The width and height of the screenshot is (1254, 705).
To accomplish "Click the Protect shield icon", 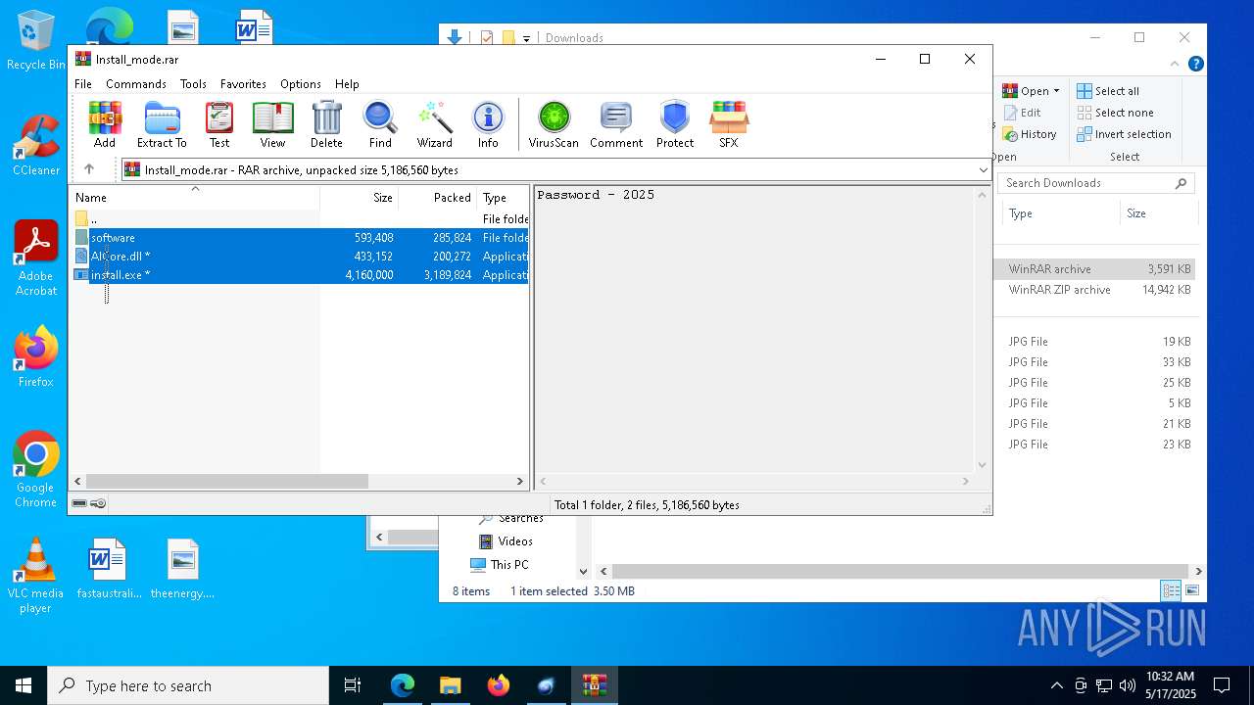I will coord(675,124).
